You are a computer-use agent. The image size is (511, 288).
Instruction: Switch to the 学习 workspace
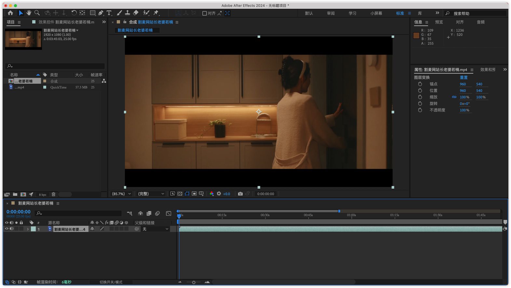point(352,13)
